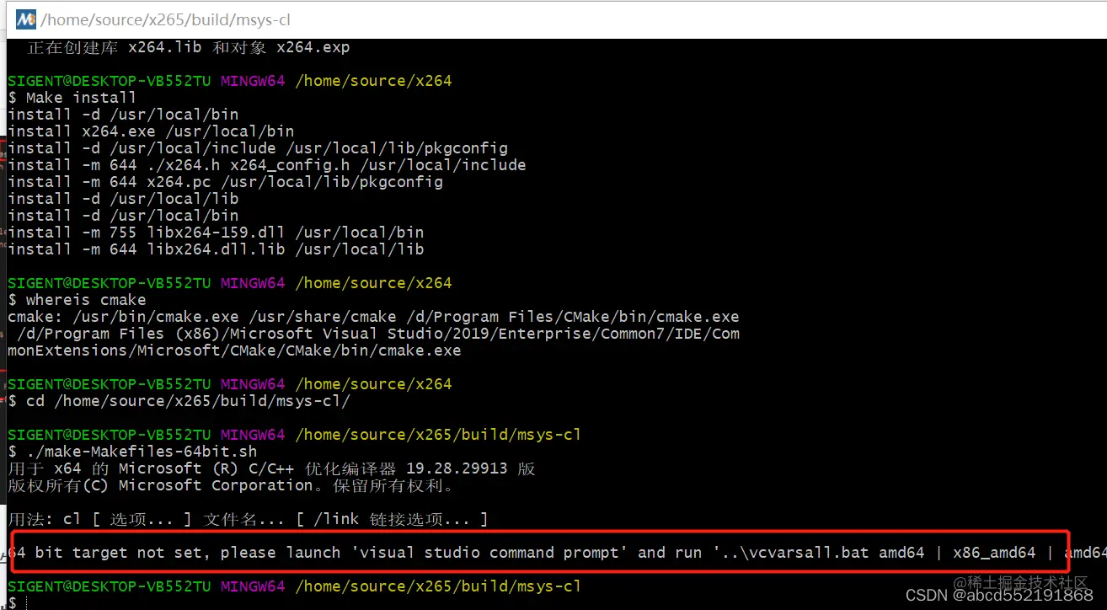Screen dimensions: 1107x610
Task: Click the 'Microsoft Corporation' copyright line
Action: tap(231, 485)
